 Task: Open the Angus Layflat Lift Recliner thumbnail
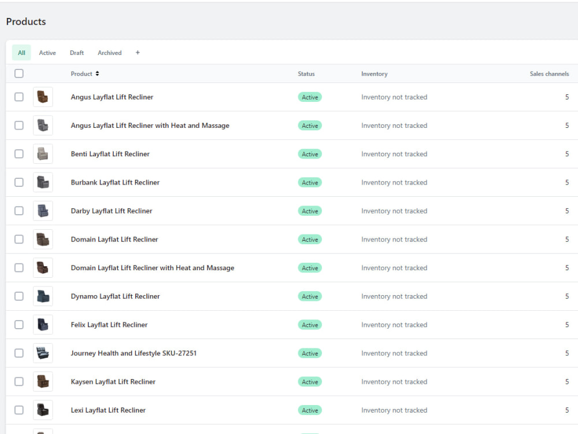[43, 97]
